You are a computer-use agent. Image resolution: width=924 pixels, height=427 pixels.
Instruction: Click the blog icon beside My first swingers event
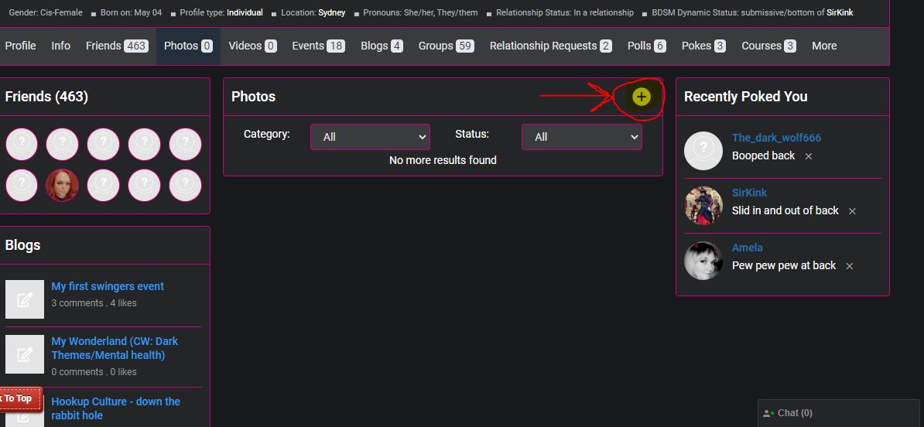pos(25,299)
